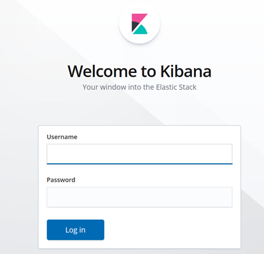
Task: Click the Username label
Action: tap(62, 137)
